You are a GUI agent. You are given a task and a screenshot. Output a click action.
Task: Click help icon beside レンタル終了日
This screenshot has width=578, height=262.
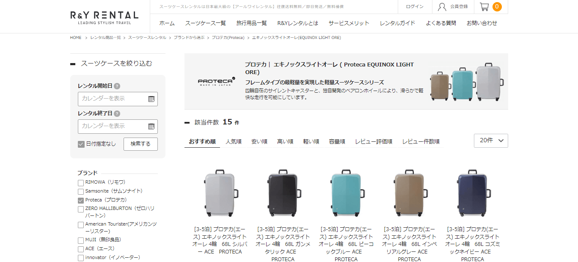(x=117, y=113)
